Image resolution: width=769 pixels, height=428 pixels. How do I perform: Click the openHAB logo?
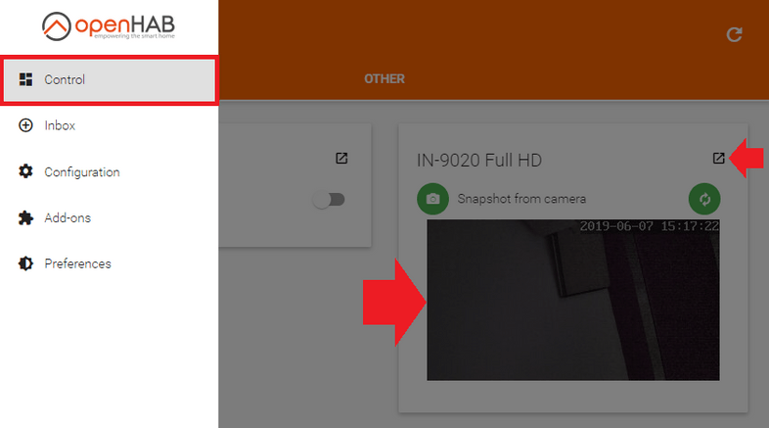pos(109,26)
